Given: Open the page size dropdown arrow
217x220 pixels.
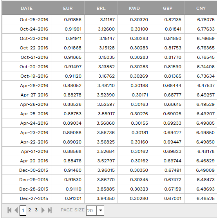Looking at the screenshot, I should [100, 210].
